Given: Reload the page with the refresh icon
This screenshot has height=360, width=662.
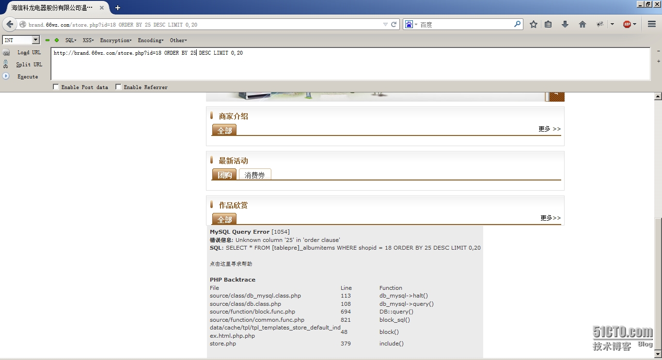Looking at the screenshot, I should tap(394, 24).
